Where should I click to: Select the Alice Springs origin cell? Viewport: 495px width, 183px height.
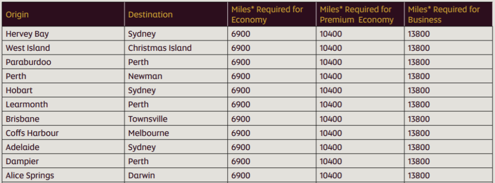(x=63, y=175)
